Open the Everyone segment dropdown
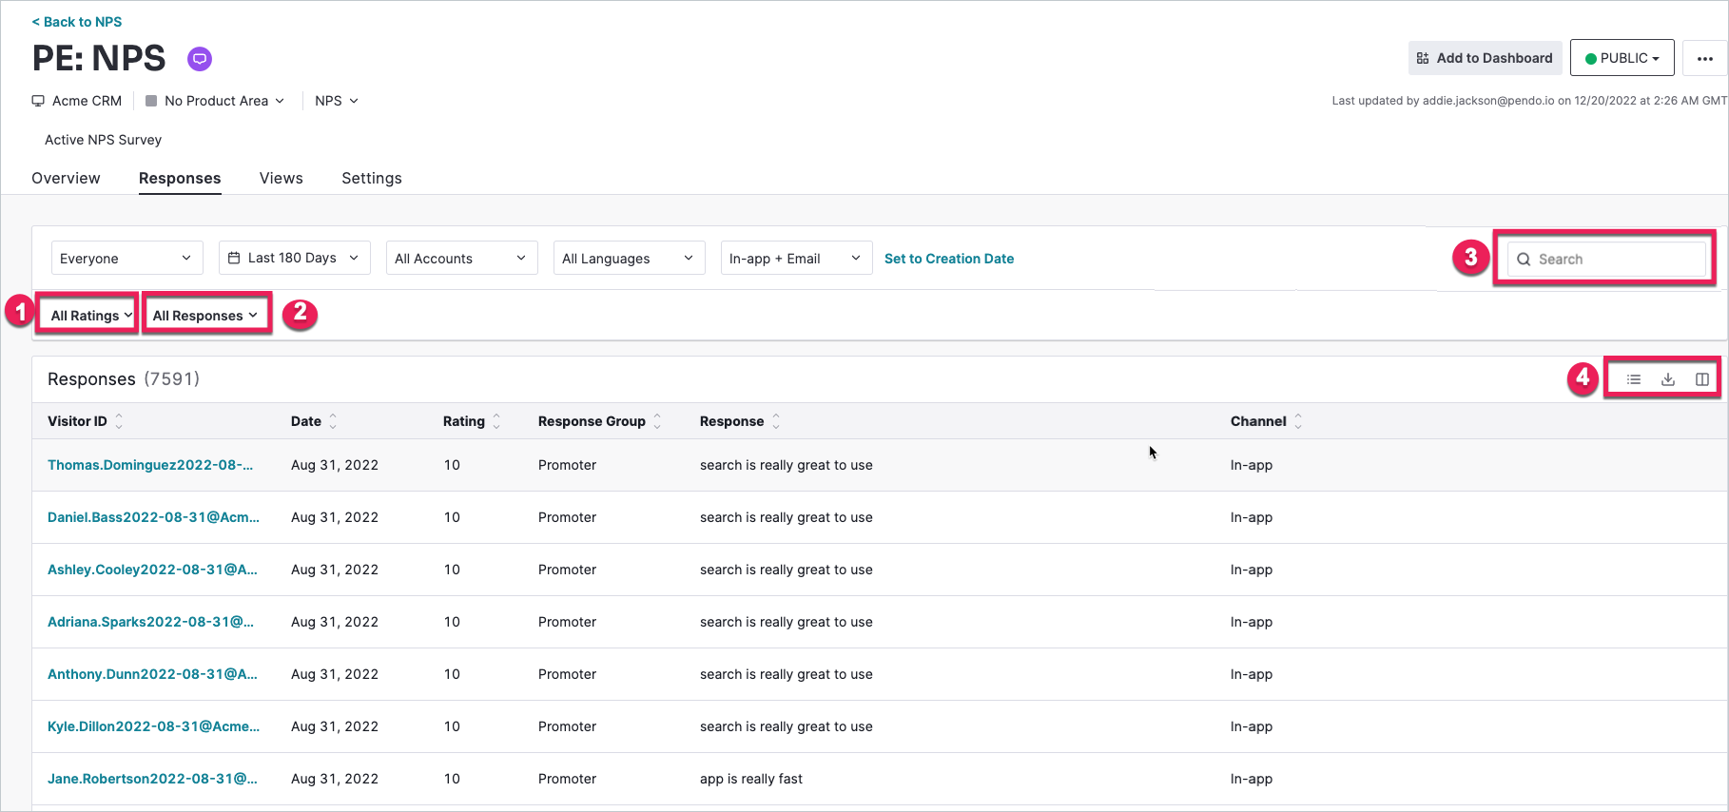 click(127, 258)
